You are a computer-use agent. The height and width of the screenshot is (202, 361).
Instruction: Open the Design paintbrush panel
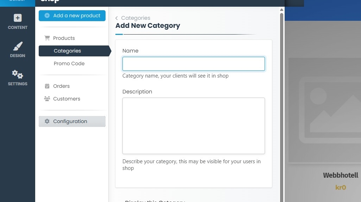pyautogui.click(x=18, y=47)
